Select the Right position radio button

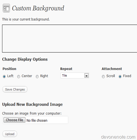37,76
